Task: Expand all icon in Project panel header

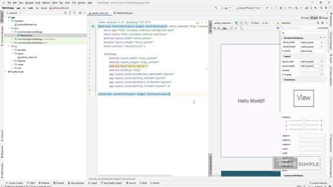Action: (x=70, y=13)
